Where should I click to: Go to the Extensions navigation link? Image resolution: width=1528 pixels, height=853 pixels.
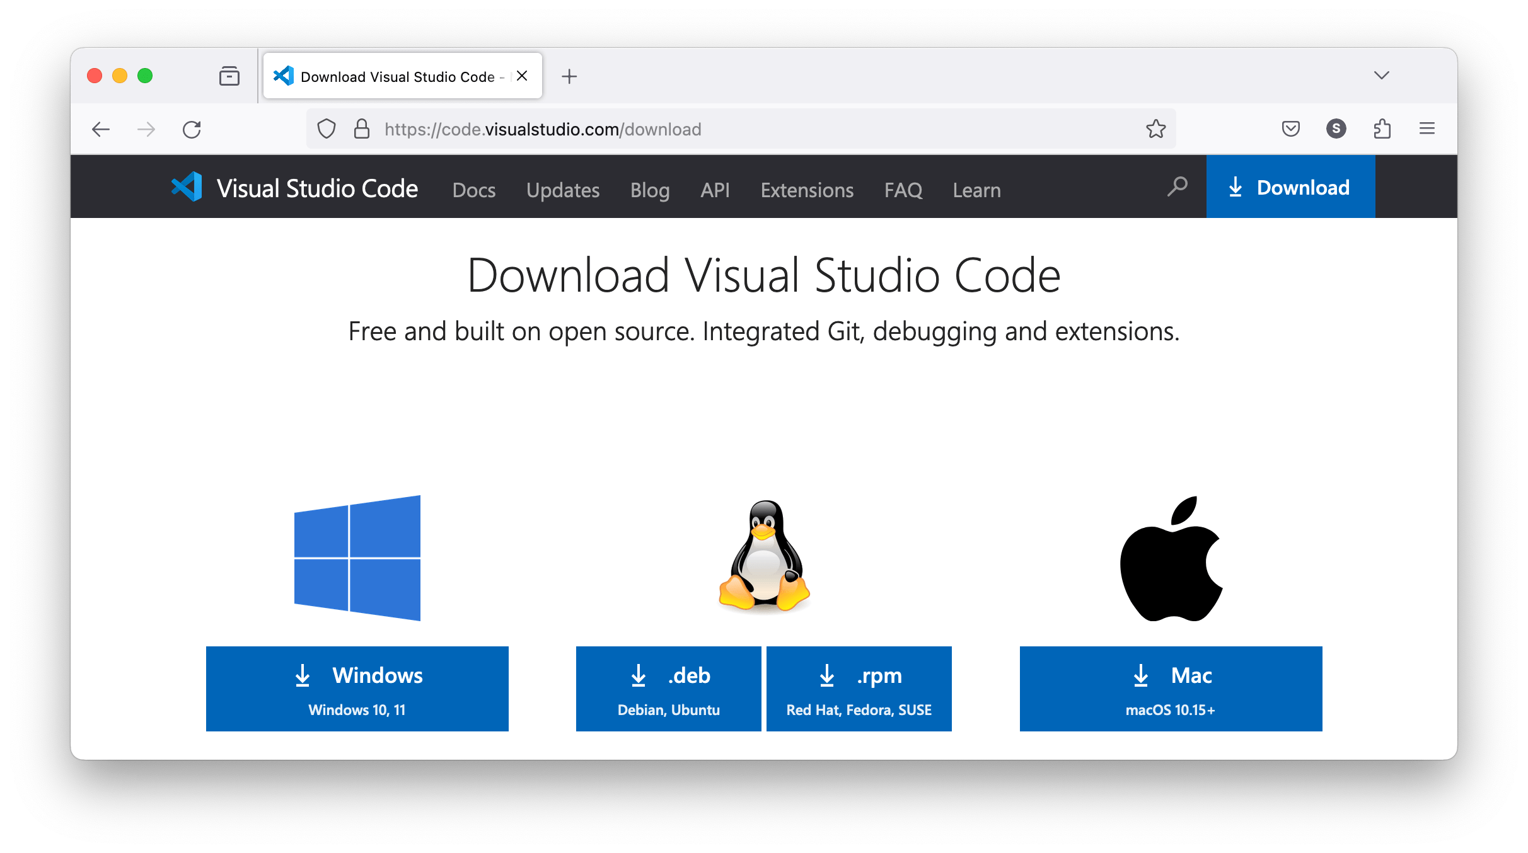click(x=807, y=190)
